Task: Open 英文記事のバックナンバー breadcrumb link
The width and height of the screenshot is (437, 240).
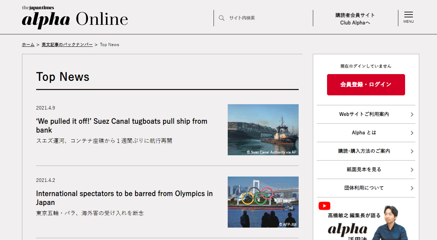Action: coord(67,45)
